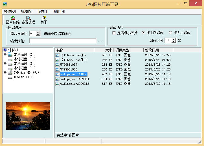The height and width of the screenshot is (146, 204).
Task: Click the 图片压缩比 value field showing 40
Action: 33,33
